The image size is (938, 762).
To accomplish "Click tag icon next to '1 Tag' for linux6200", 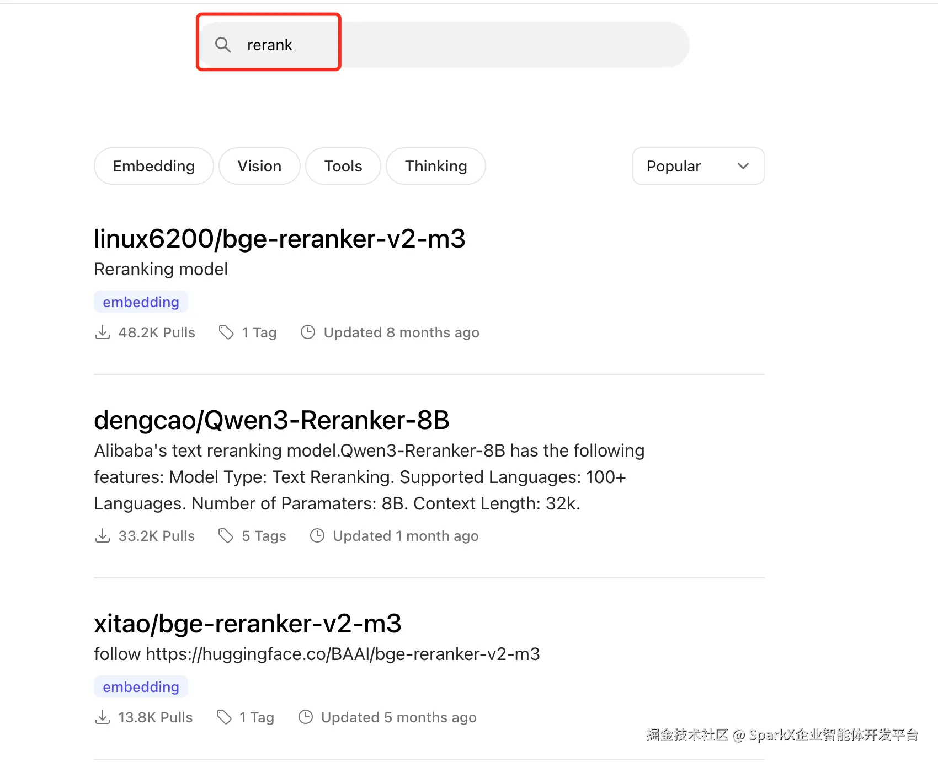I will pos(226,332).
